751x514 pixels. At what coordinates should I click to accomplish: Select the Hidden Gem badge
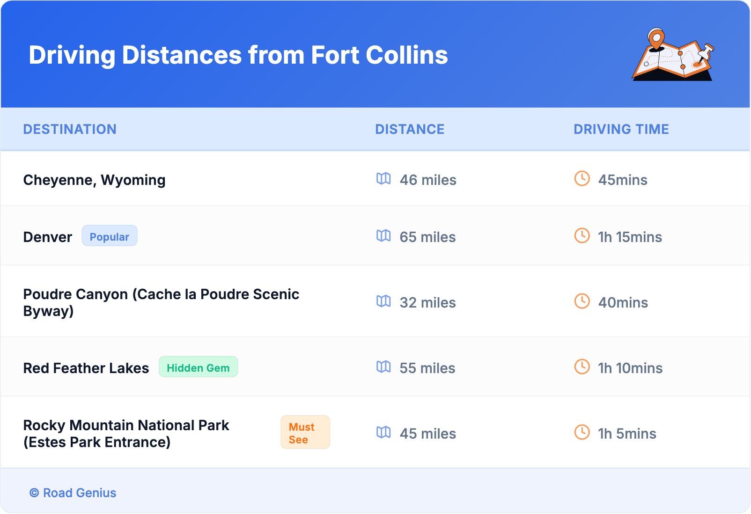tap(198, 367)
